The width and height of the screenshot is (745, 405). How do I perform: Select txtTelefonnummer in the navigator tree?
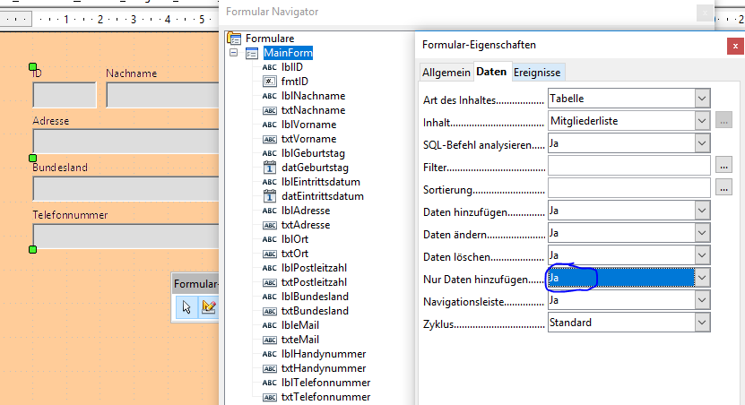325,397
